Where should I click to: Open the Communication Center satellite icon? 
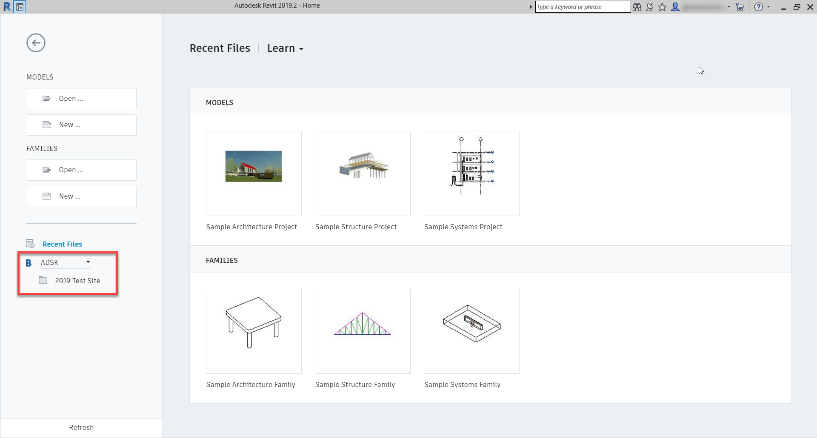pos(649,7)
